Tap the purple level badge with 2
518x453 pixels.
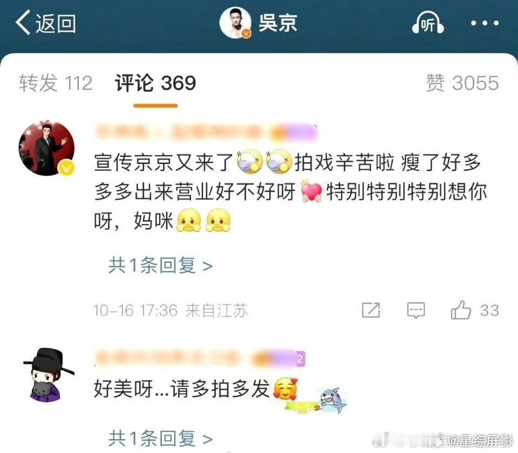pyautogui.click(x=301, y=359)
